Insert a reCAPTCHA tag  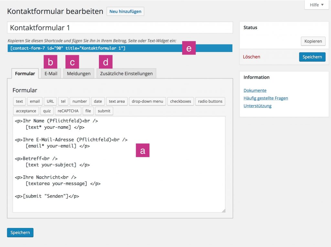pos(68,111)
